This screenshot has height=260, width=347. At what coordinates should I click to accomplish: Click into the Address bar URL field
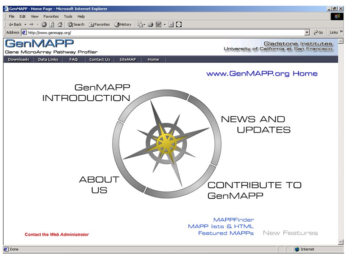(x=164, y=33)
